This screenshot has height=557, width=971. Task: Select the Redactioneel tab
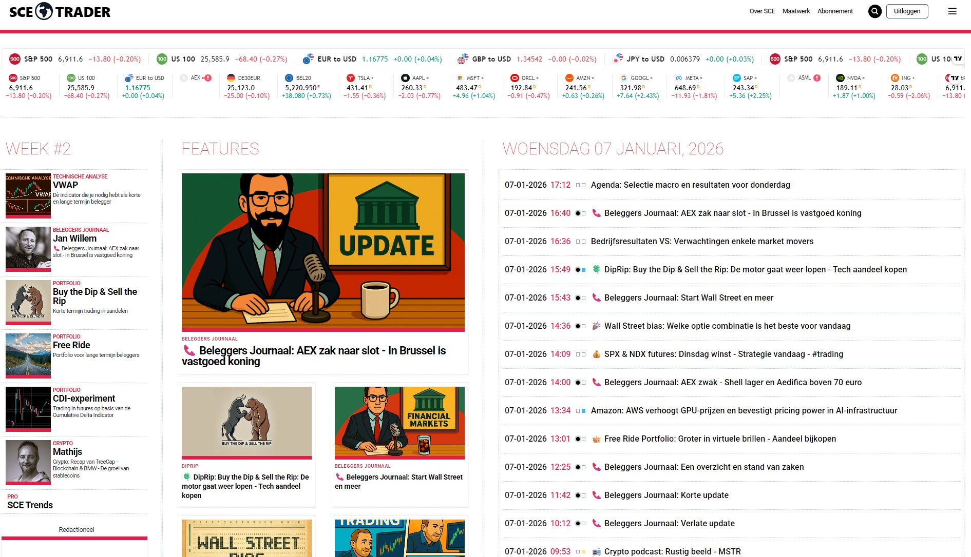click(x=77, y=529)
